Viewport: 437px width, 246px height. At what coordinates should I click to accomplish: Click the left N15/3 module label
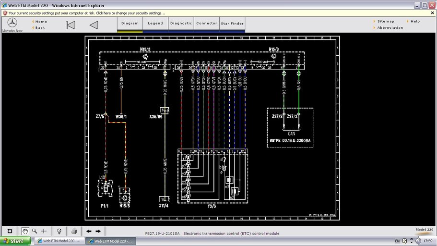145,49
